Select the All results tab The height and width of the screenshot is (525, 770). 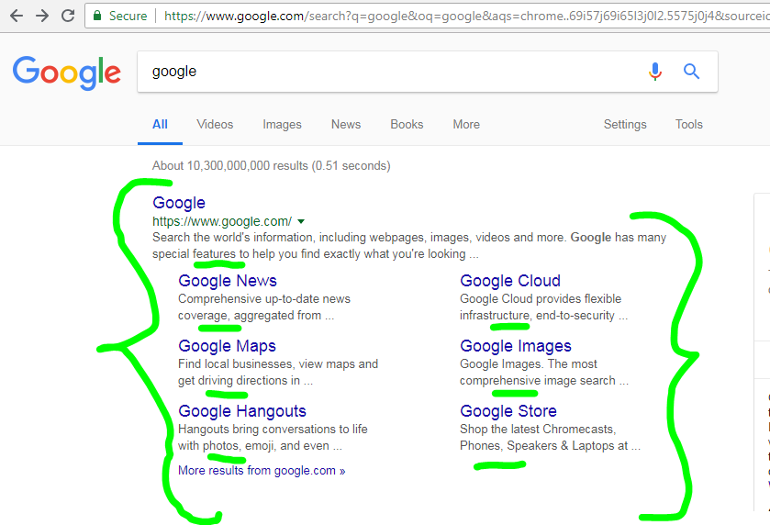click(x=160, y=124)
